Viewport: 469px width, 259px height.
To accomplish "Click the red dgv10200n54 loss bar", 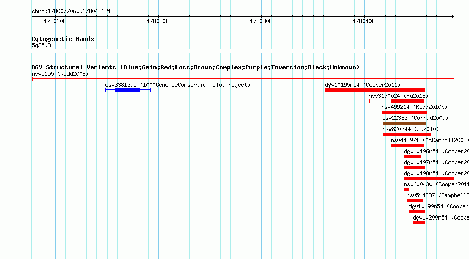I will [419, 223].
